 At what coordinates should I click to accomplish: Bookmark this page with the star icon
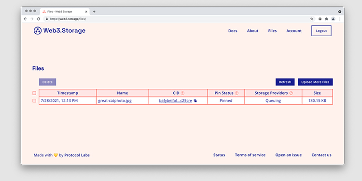[312, 19]
